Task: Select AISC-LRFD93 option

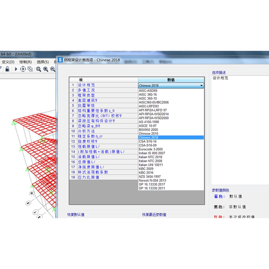Action: pyautogui.click(x=171, y=106)
